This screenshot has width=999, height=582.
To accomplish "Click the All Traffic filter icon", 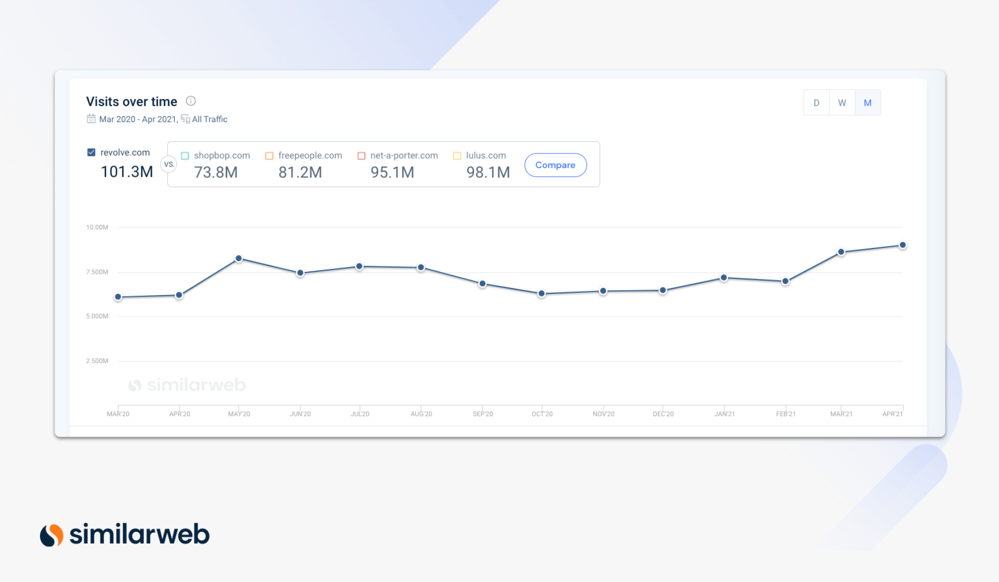I will (x=184, y=119).
